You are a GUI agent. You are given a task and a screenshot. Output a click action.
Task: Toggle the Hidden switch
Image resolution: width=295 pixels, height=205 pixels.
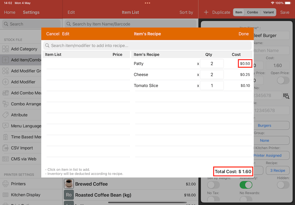click(x=283, y=185)
